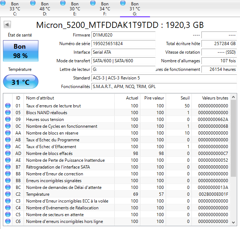Viewport: 240px width, 229px height.
Task: Click the power-on hours value 26154 heures
Action: point(219,69)
